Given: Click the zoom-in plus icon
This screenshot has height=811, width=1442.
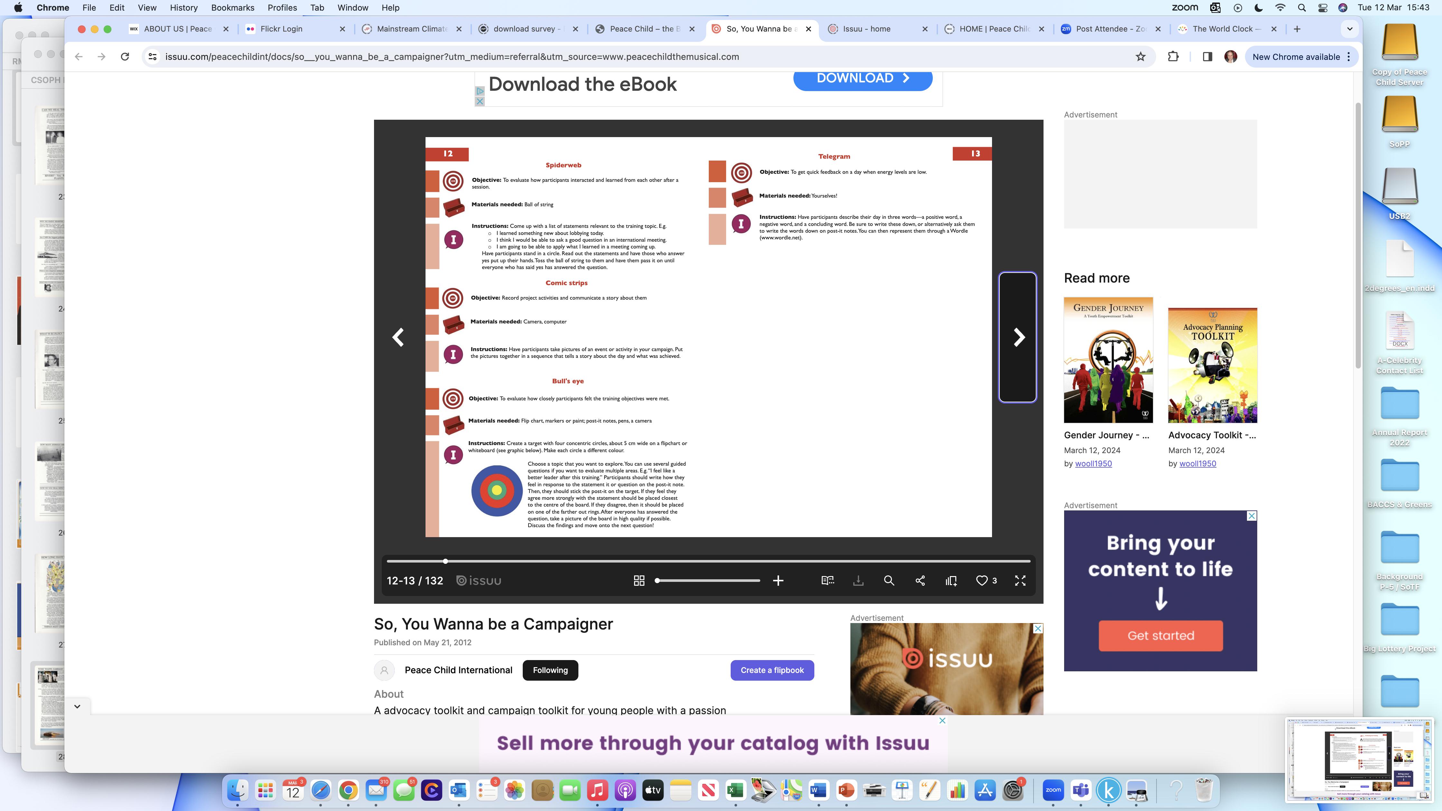Looking at the screenshot, I should [x=778, y=581].
